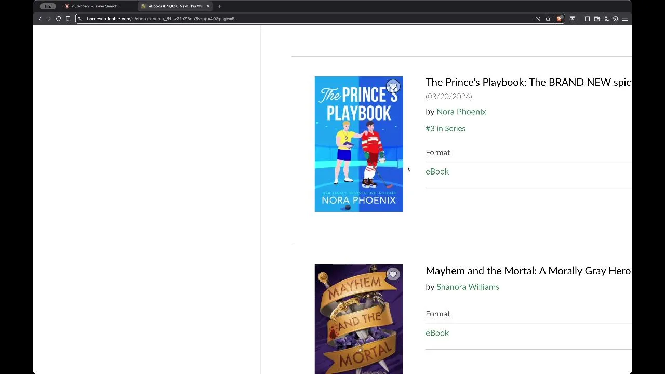Open the browser hamburger main menu

pos(625,19)
